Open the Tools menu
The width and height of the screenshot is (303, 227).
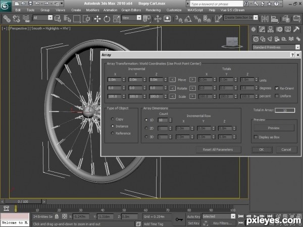click(x=30, y=10)
